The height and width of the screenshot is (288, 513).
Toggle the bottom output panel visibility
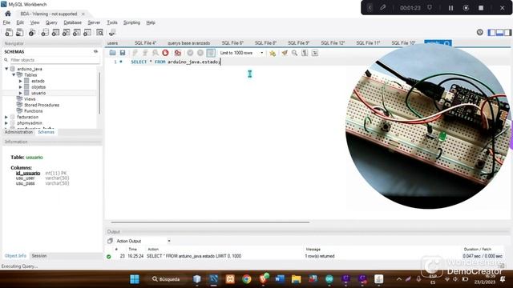499,32
